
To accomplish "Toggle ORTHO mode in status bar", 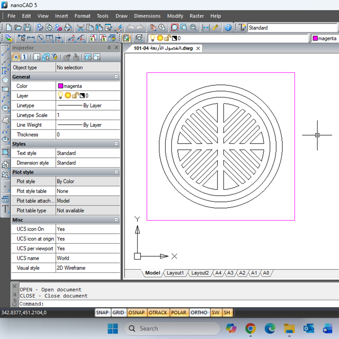I will [x=199, y=313].
